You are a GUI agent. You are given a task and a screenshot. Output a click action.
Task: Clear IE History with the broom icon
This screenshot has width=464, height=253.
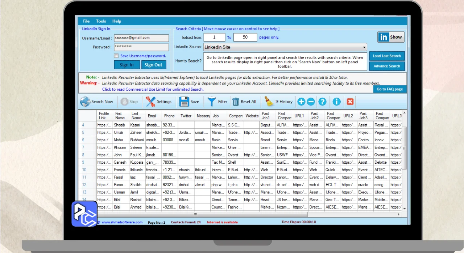[269, 102]
